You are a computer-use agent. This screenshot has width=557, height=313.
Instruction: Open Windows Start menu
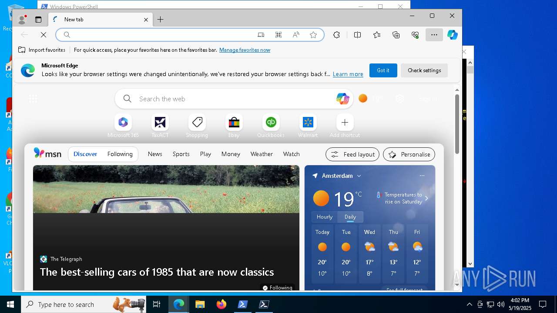point(10,304)
